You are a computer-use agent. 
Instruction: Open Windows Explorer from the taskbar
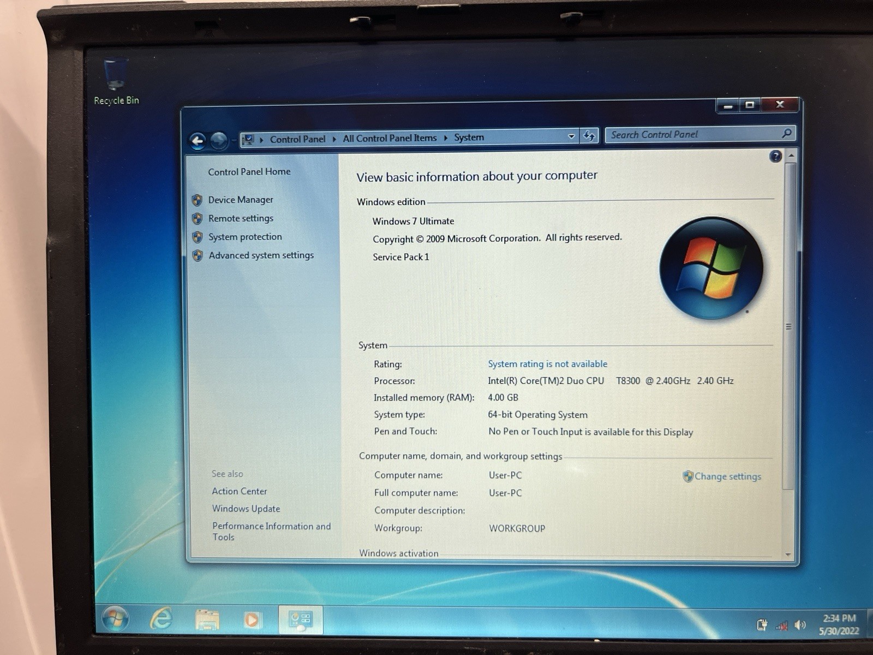click(x=207, y=620)
